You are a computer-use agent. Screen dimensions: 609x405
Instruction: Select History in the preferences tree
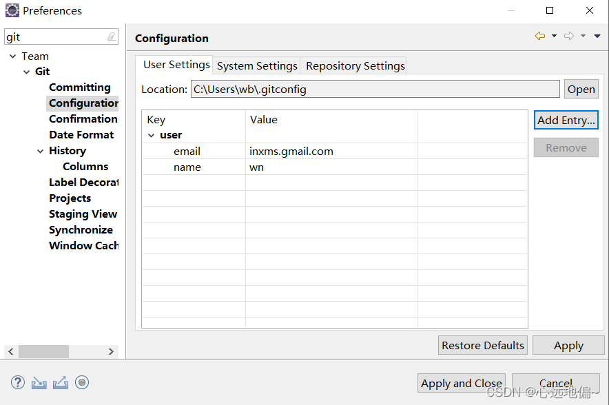tap(68, 151)
